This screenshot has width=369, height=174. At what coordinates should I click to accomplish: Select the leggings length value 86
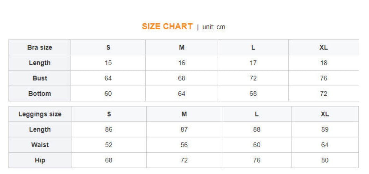coord(108,130)
